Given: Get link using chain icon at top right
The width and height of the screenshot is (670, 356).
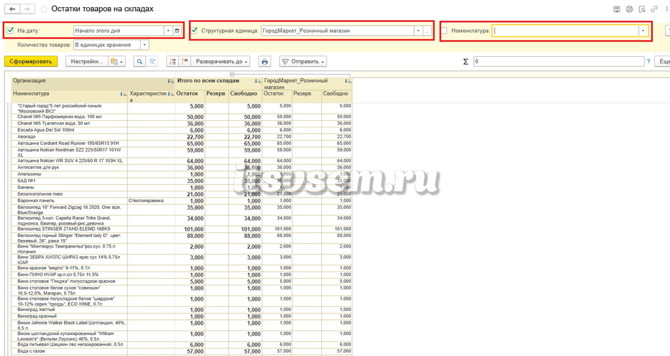Looking at the screenshot, I should tap(654, 9).
